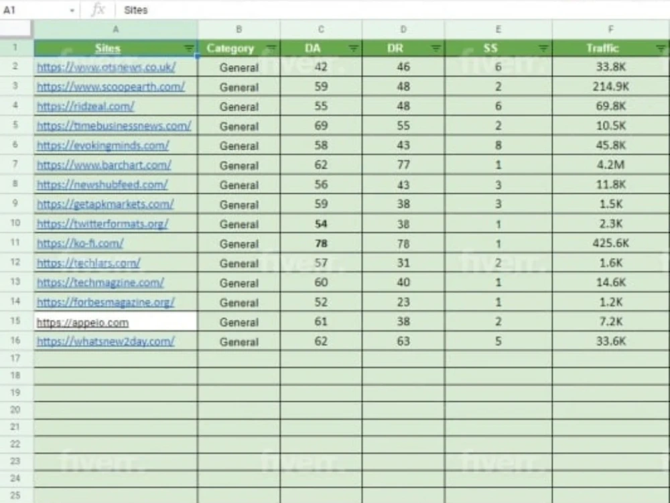Select row 17 header
Screen dimensions: 670x503
pos(16,358)
